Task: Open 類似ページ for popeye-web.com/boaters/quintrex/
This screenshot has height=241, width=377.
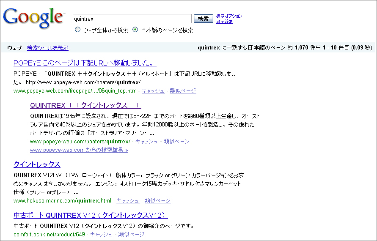Action: [176, 141]
